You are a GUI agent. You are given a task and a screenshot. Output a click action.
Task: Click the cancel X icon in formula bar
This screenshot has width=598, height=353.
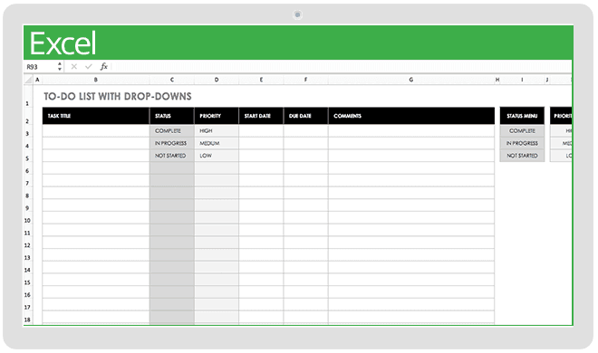[x=74, y=67]
